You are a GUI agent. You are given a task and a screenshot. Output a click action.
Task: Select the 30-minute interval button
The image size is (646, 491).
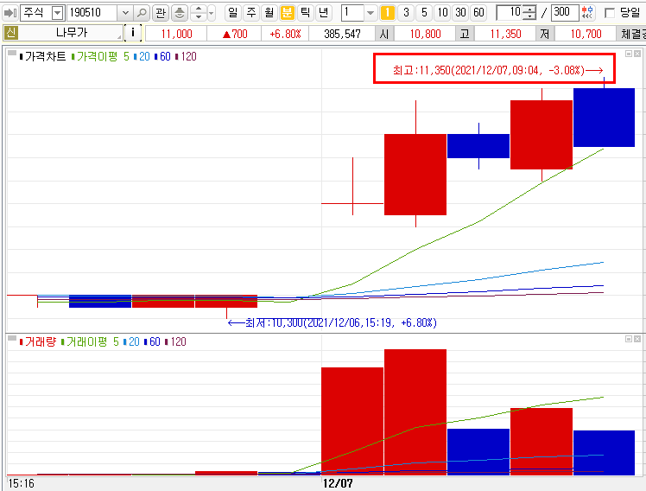(460, 13)
